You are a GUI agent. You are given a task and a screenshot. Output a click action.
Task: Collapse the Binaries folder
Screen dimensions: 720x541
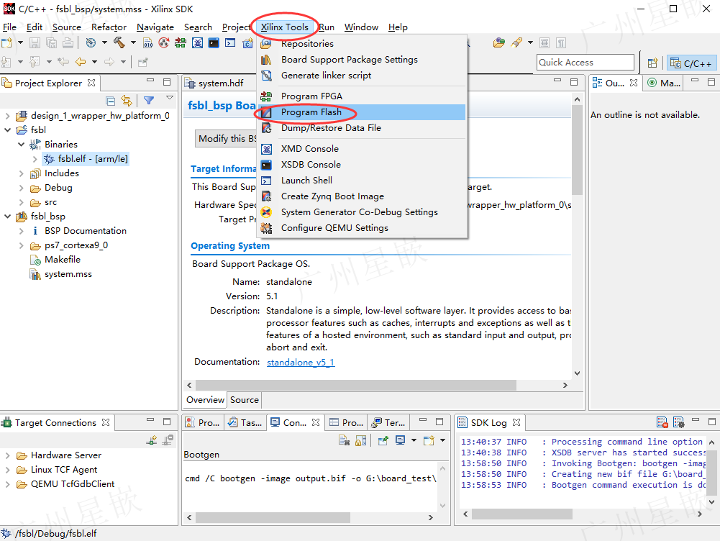21,144
